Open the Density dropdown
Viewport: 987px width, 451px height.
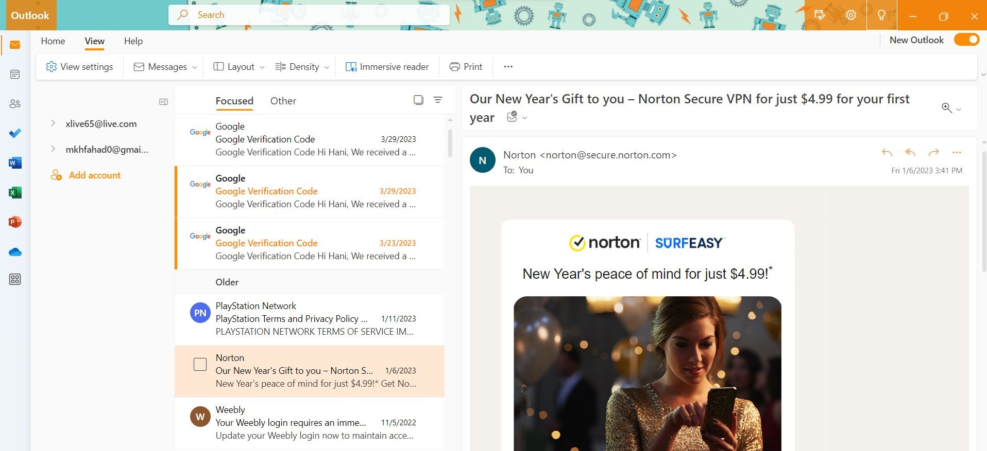pyautogui.click(x=302, y=67)
